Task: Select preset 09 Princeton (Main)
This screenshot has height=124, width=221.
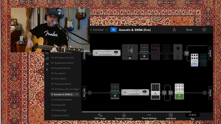Action: point(61,84)
